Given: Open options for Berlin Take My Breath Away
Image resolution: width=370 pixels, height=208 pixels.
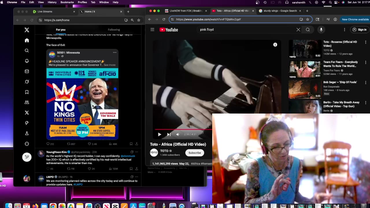Looking at the screenshot, I should tap(366, 103).
